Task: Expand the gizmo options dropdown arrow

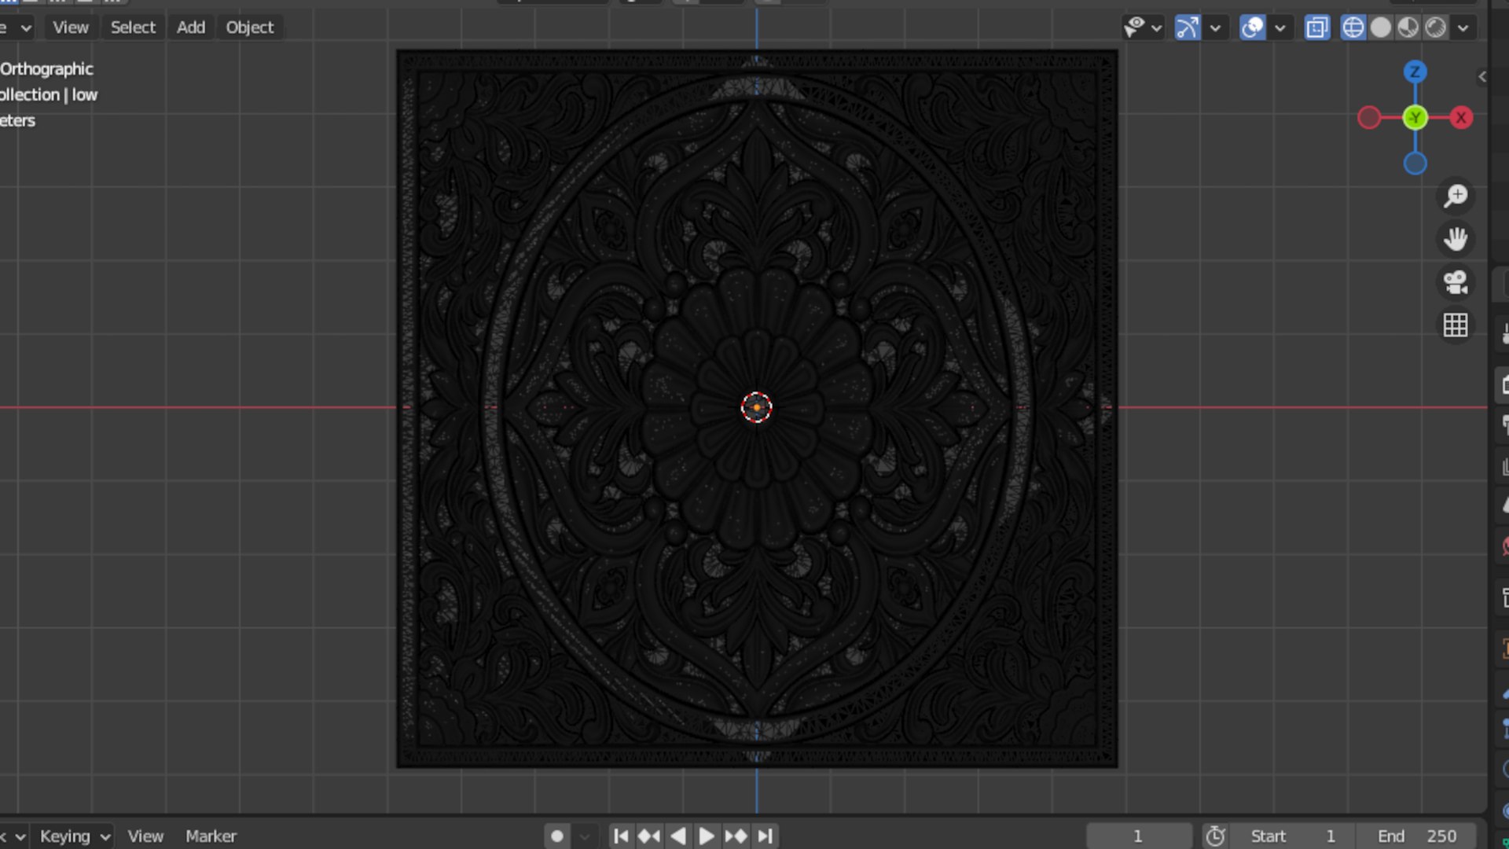Action: (1215, 28)
